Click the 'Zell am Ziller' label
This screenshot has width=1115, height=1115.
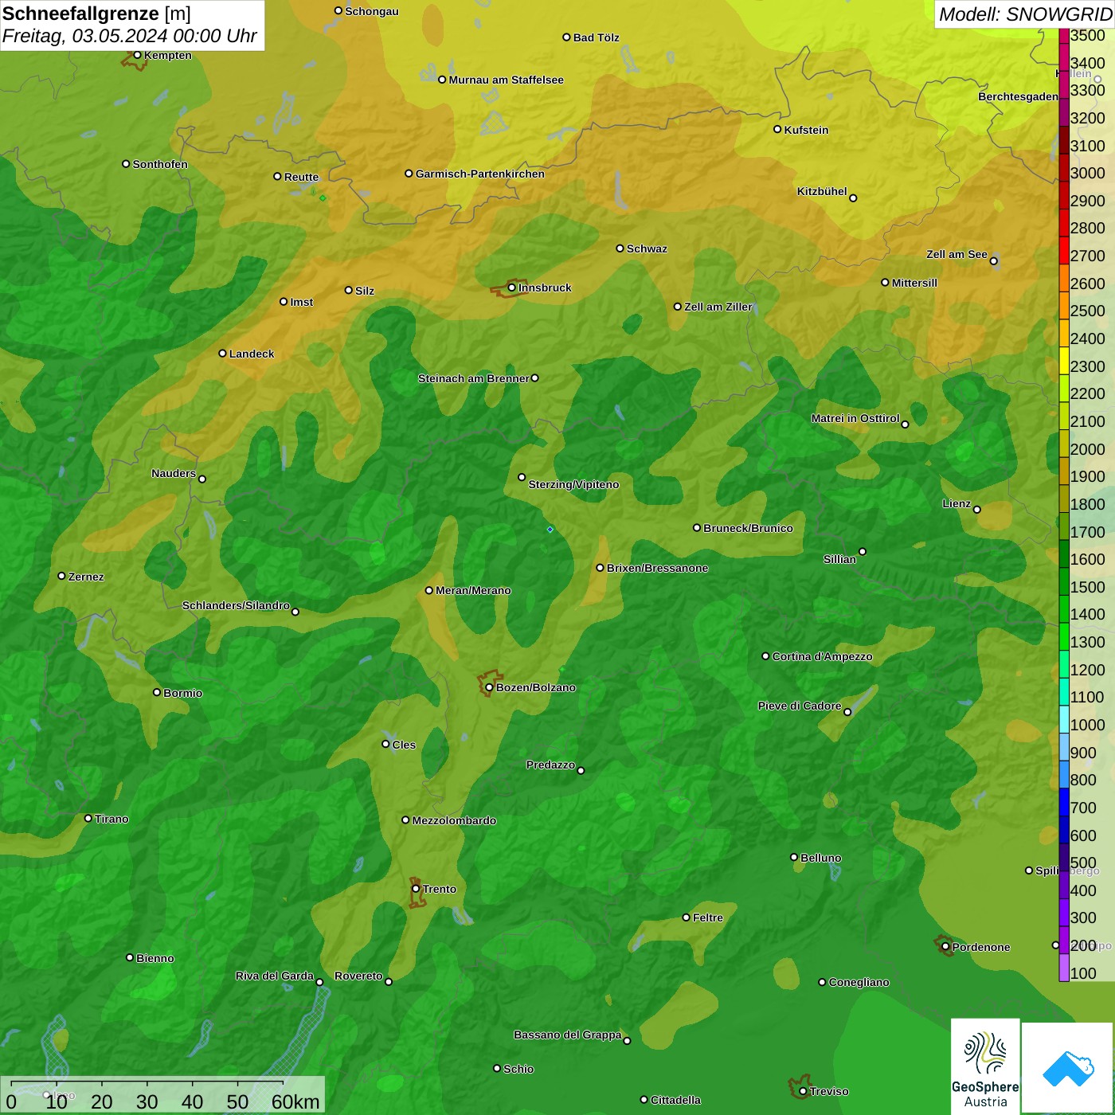pyautogui.click(x=718, y=307)
